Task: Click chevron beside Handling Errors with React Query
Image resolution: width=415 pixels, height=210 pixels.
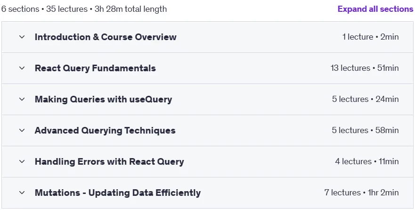Action: (22, 161)
